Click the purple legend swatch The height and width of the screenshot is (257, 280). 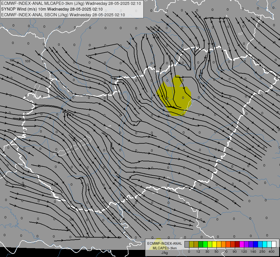coord(247,244)
